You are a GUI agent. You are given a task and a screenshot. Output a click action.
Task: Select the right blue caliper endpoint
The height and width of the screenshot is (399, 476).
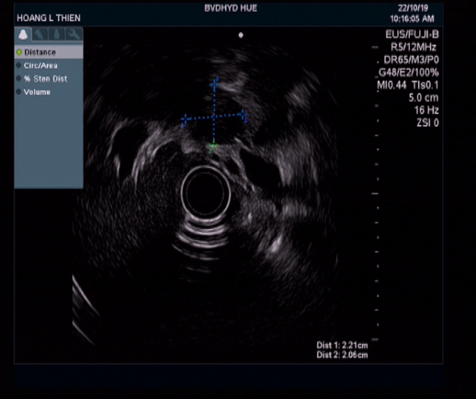pyautogui.click(x=244, y=115)
